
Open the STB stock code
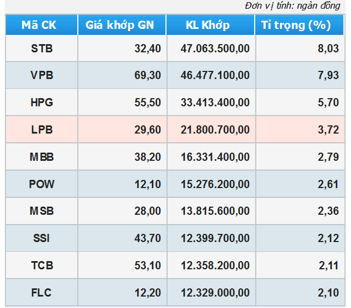click(x=41, y=49)
